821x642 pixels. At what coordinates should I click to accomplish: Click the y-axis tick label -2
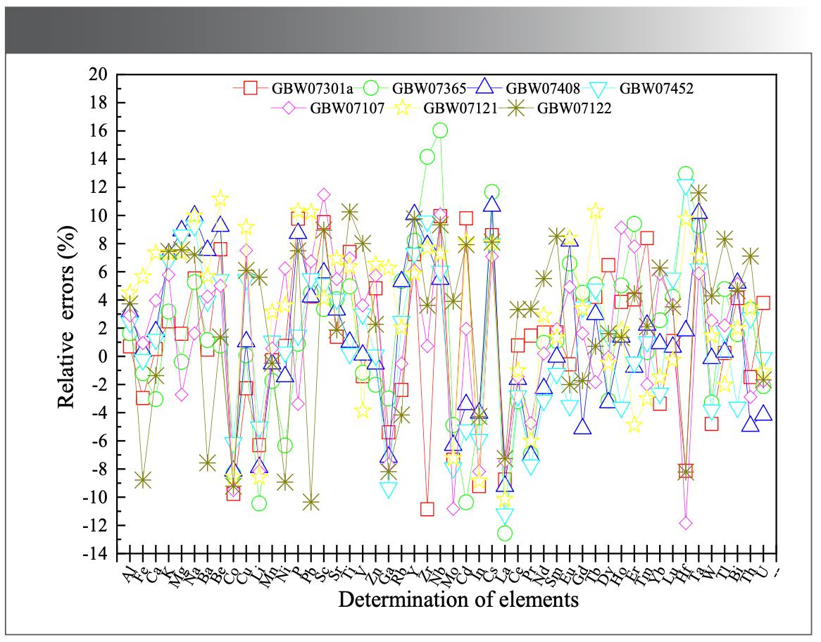click(99, 385)
